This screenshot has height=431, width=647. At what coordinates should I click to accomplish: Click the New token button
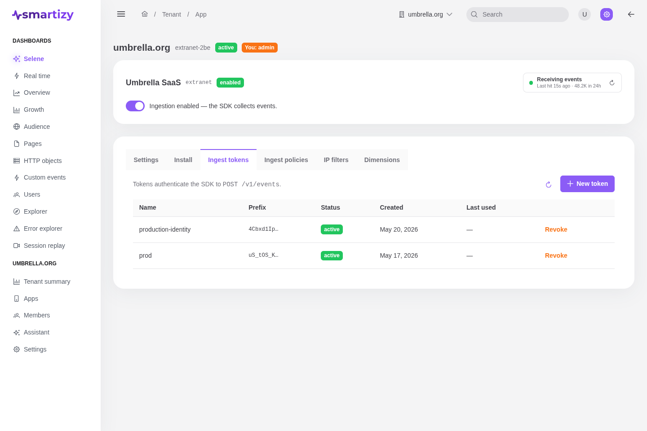point(587,184)
